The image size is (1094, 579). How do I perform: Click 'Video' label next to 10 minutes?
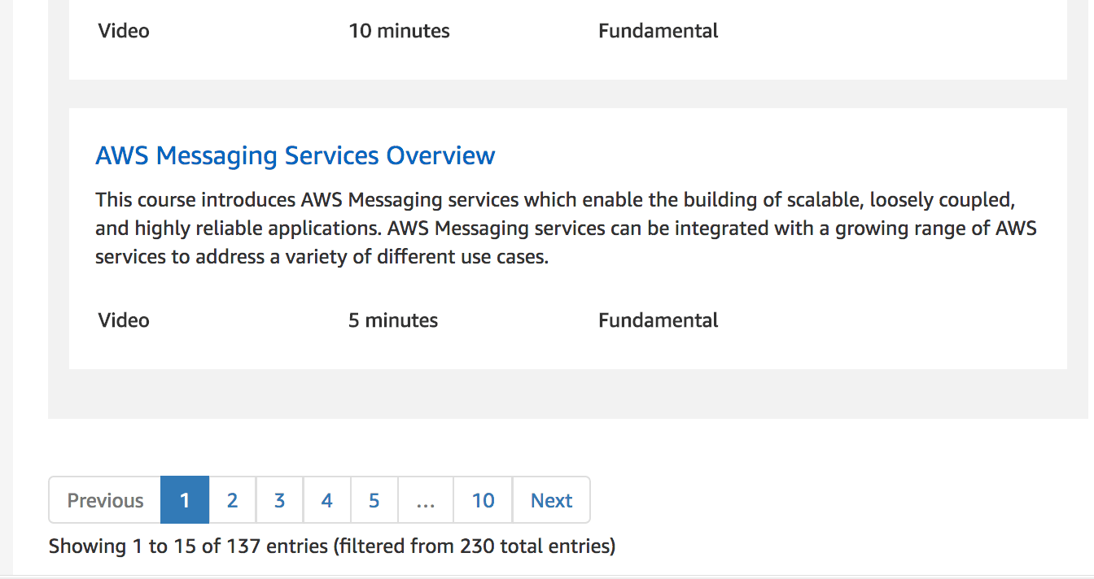click(124, 31)
